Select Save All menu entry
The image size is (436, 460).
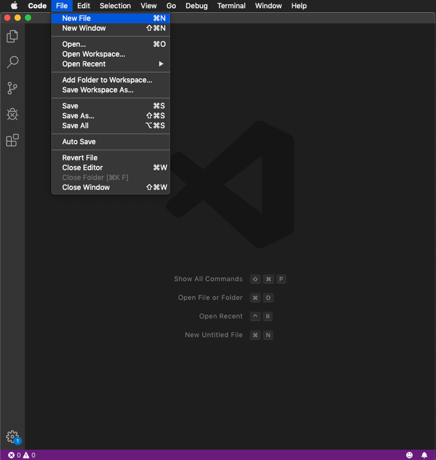[111, 126]
